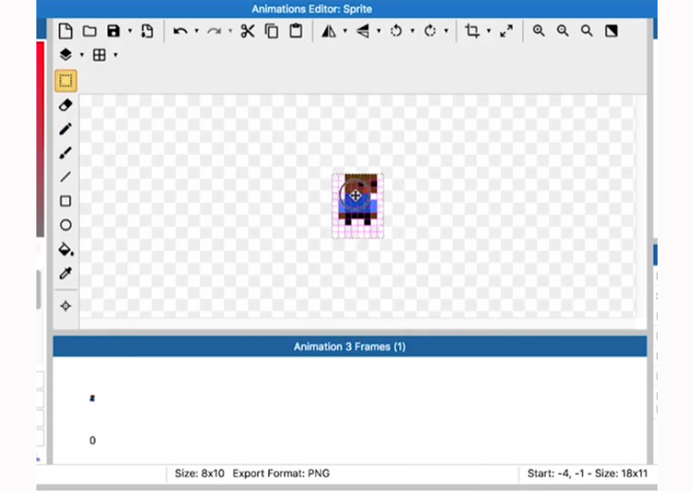Click the red color gradient strip
The image size is (693, 491).
click(x=40, y=139)
